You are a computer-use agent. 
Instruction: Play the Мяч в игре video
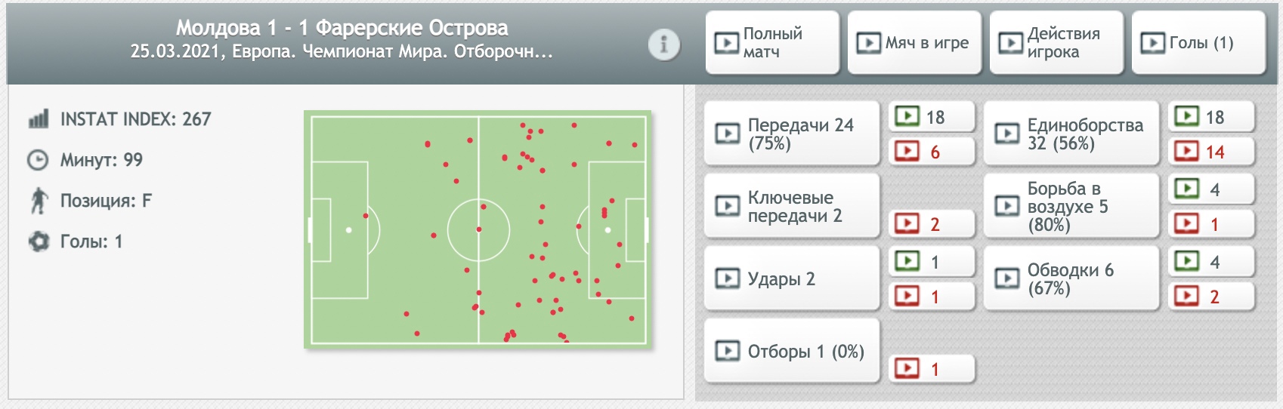coord(914,42)
